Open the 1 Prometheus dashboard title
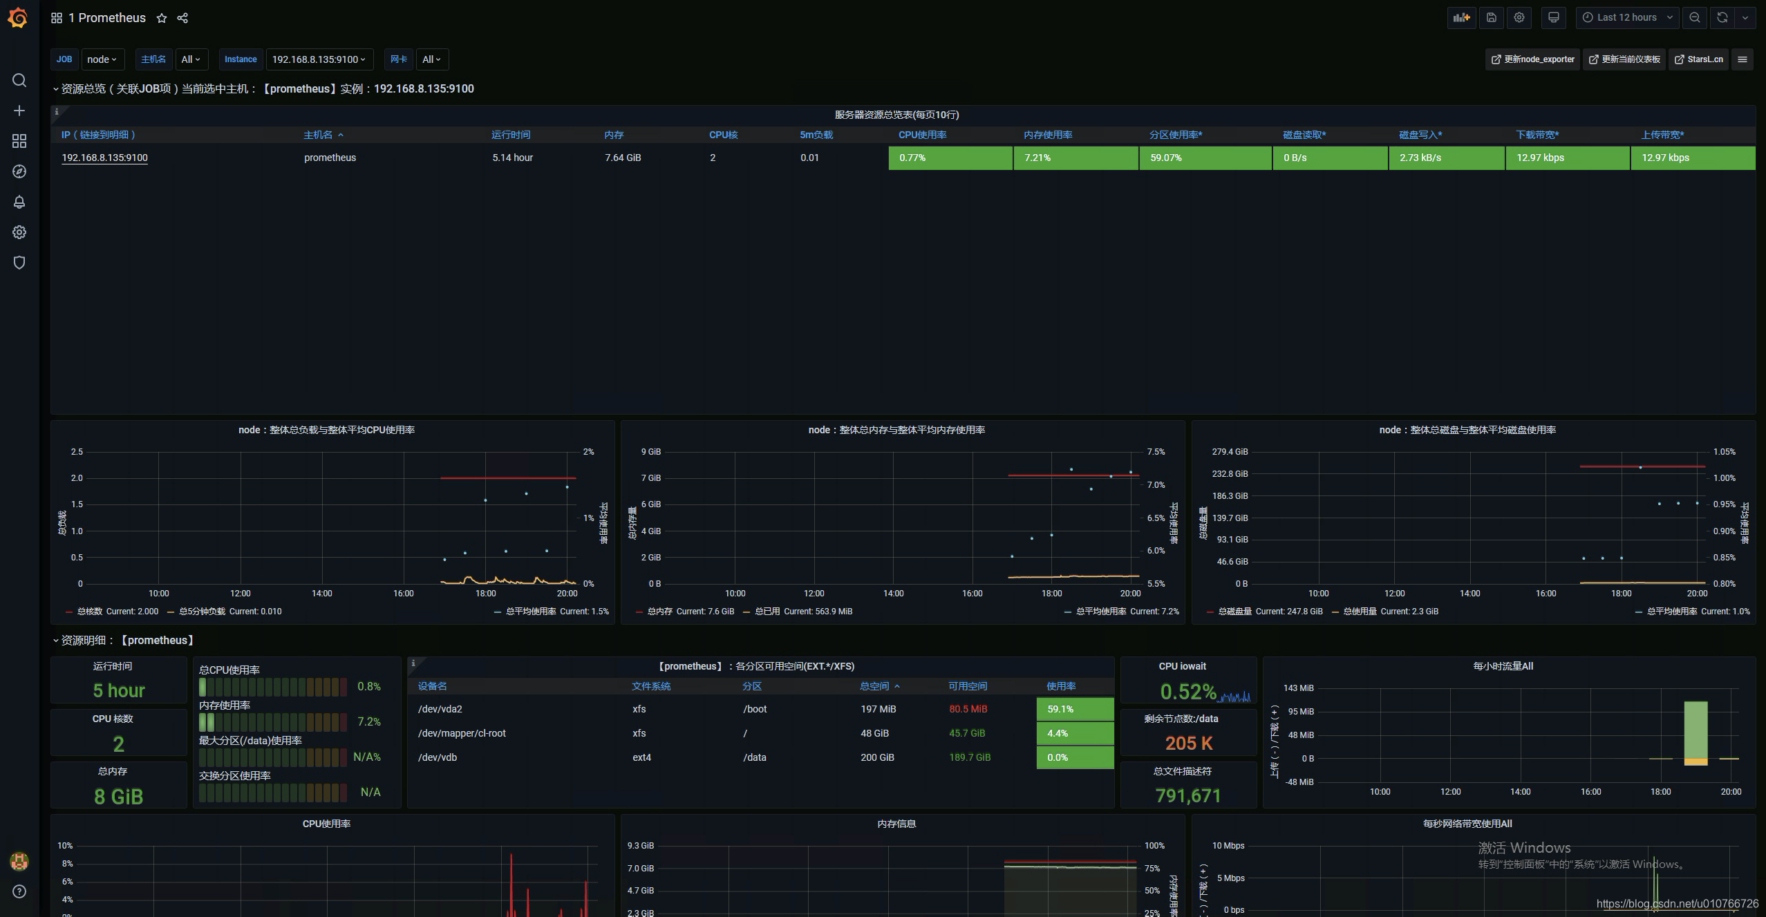The height and width of the screenshot is (917, 1766). [x=107, y=18]
